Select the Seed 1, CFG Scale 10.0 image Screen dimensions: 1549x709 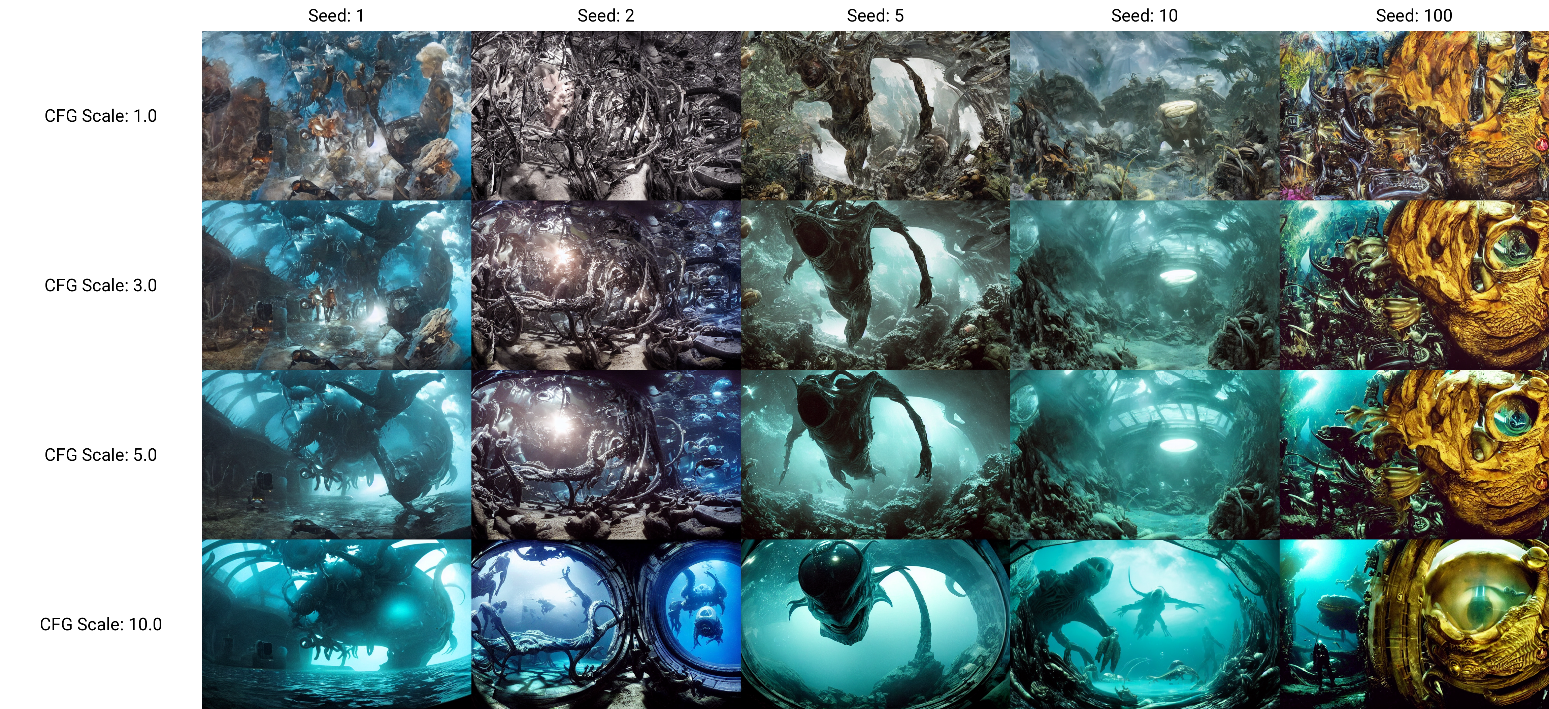coord(336,624)
